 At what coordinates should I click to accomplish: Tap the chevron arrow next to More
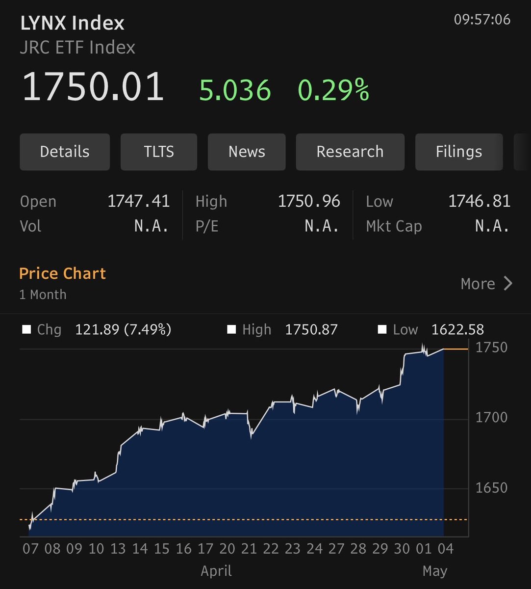508,284
